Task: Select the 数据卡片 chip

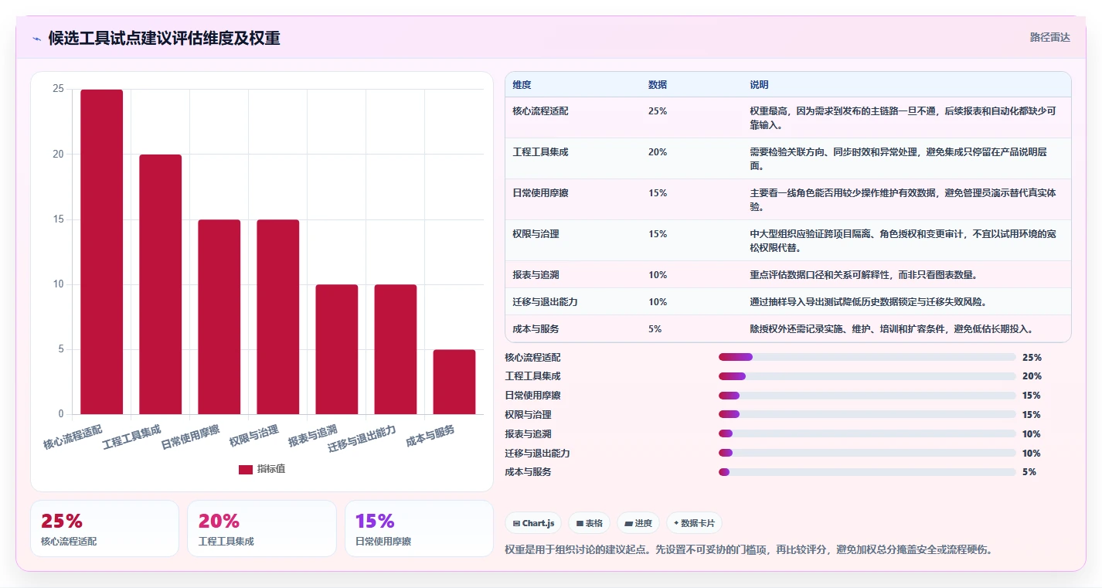Action: tap(694, 523)
